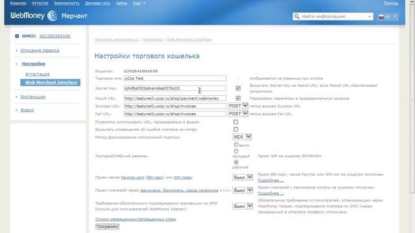415x233 pixels.
Task: Toggle preliminary request parameters checkbox
Action: pyautogui.click(x=238, y=98)
